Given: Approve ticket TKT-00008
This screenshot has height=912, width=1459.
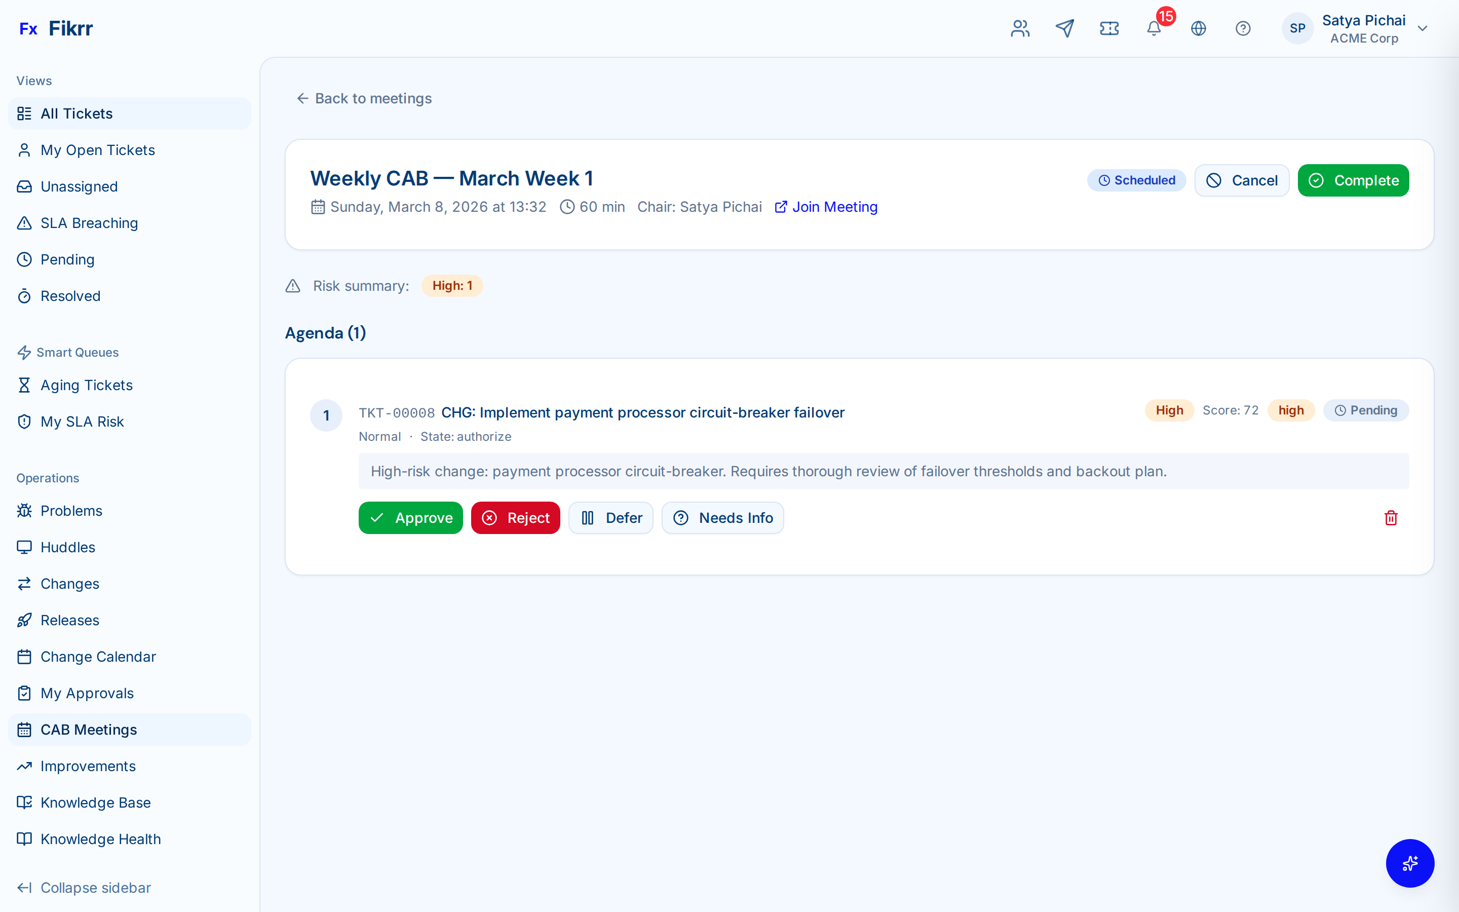Looking at the screenshot, I should 410,517.
